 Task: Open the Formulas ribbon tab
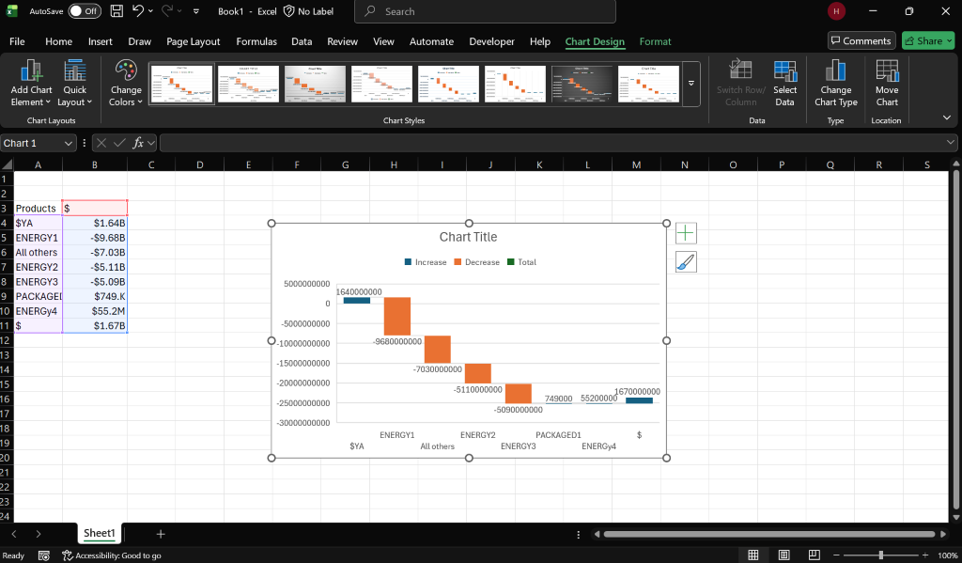point(256,41)
